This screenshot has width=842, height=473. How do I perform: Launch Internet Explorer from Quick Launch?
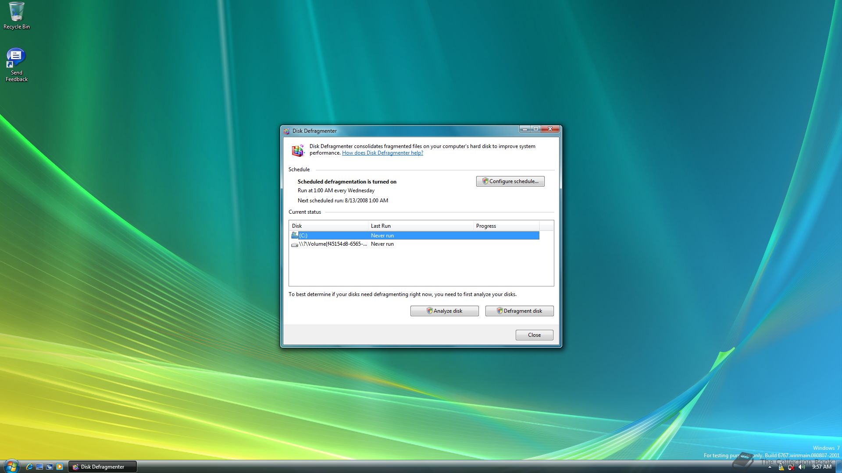coord(29,467)
